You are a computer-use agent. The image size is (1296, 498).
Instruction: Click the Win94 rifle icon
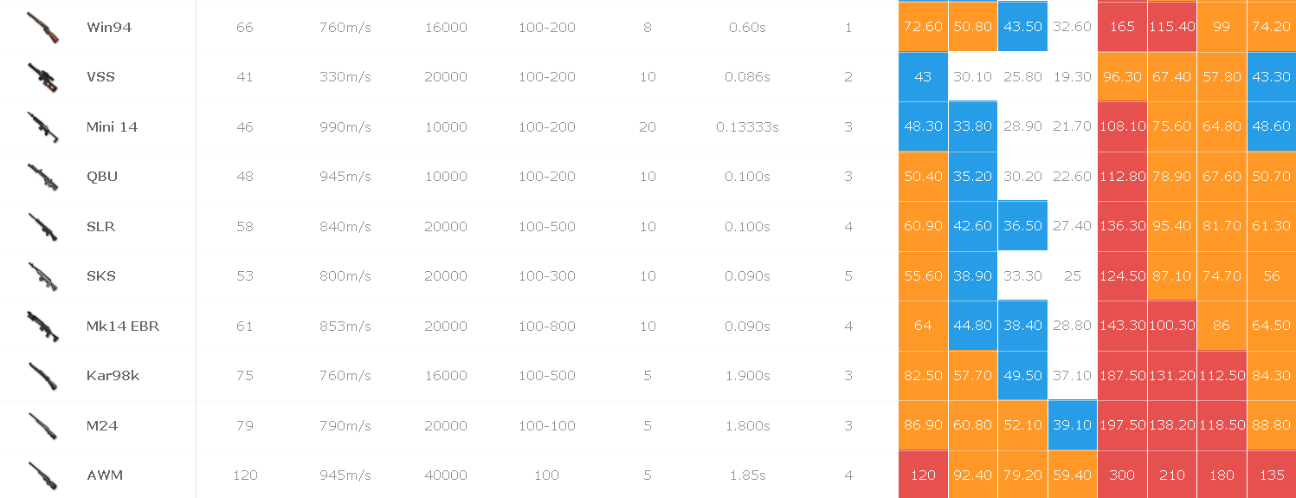coord(42,28)
